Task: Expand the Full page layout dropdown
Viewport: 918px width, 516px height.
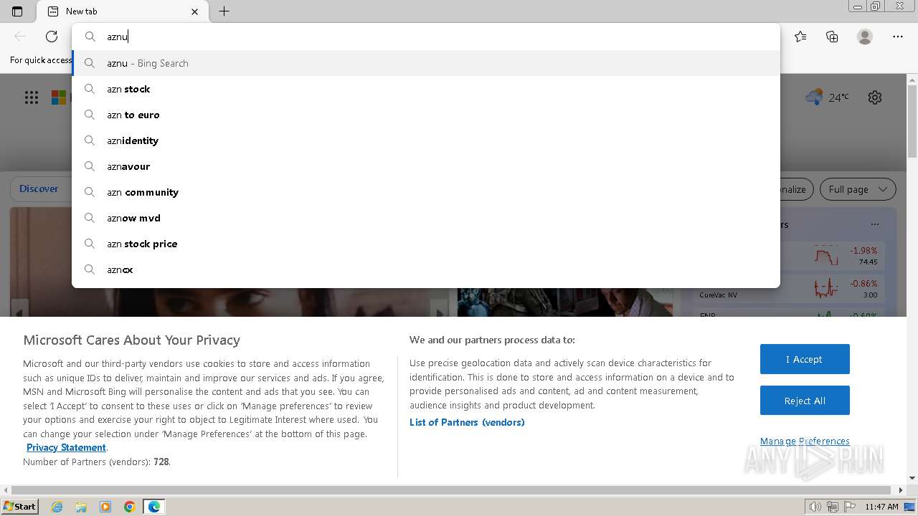Action: (x=858, y=189)
